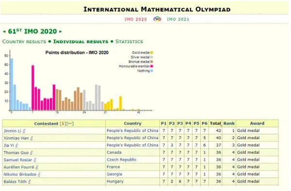The width and height of the screenshot is (291, 191).
Task: Open the Statistics tab
Action: (129, 42)
